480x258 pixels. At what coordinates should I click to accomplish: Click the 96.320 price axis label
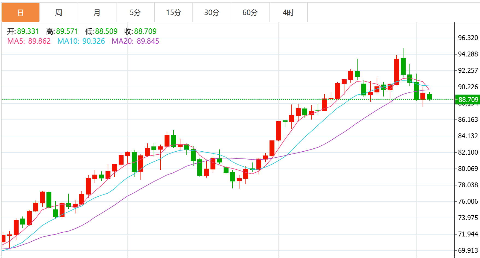(468, 38)
